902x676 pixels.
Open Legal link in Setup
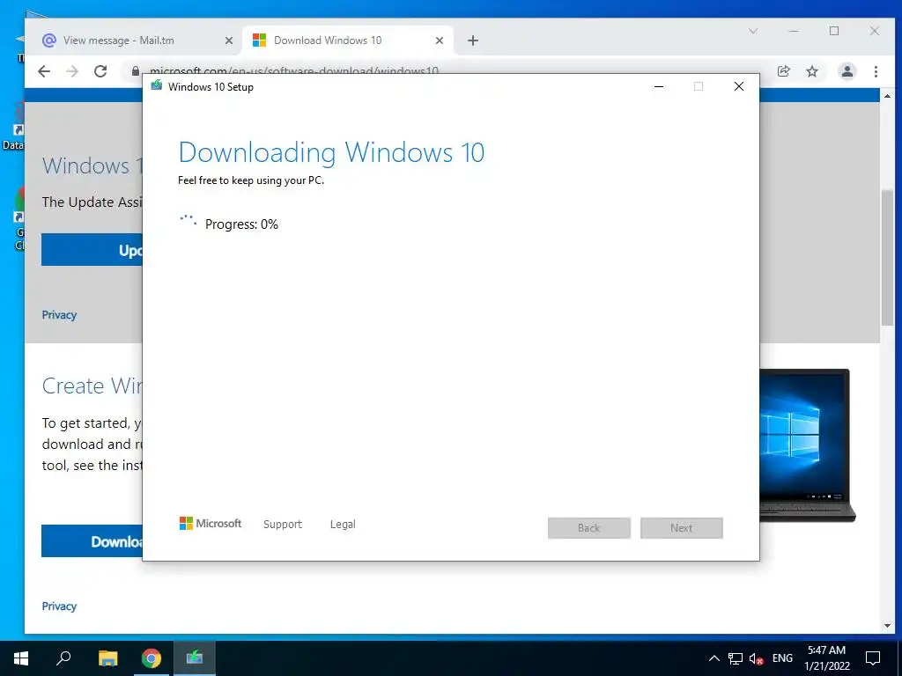coord(343,525)
